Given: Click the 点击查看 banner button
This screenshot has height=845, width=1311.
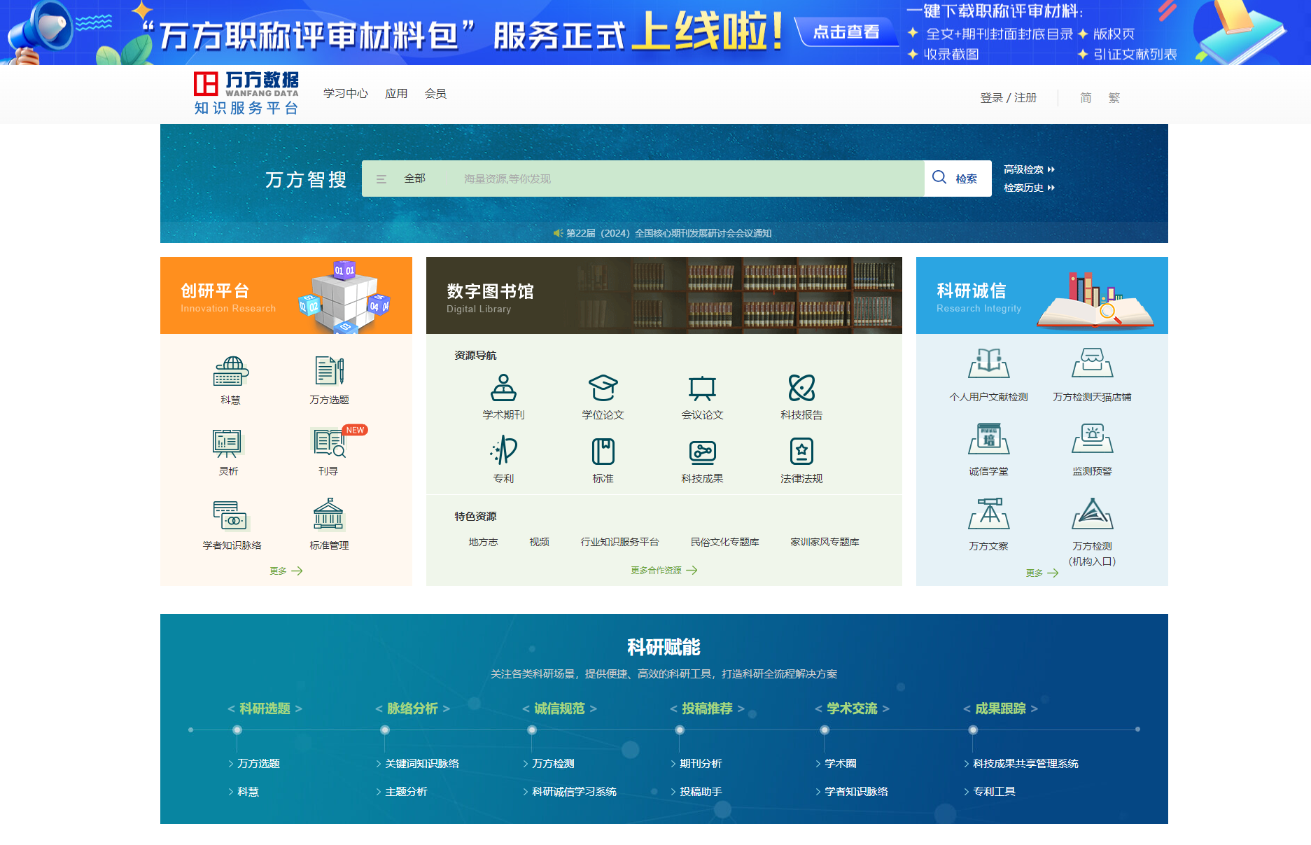Looking at the screenshot, I should click(846, 32).
